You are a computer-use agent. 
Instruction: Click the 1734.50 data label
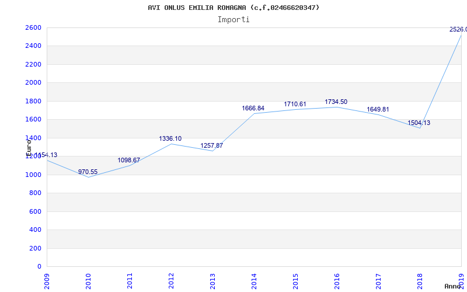point(336,102)
